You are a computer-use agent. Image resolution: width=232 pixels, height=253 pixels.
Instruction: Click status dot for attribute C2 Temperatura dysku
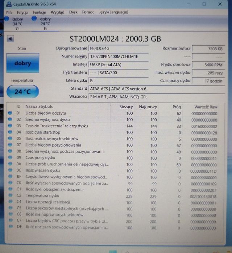tap(11, 195)
